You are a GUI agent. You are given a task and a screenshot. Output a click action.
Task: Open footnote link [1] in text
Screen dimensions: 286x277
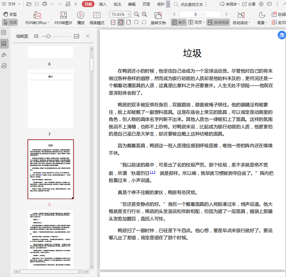click(x=152, y=172)
